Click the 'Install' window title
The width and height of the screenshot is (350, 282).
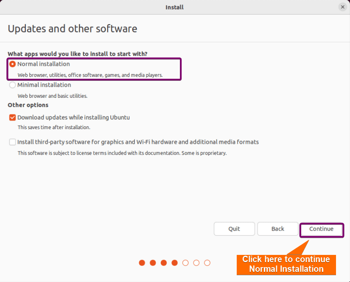(174, 7)
